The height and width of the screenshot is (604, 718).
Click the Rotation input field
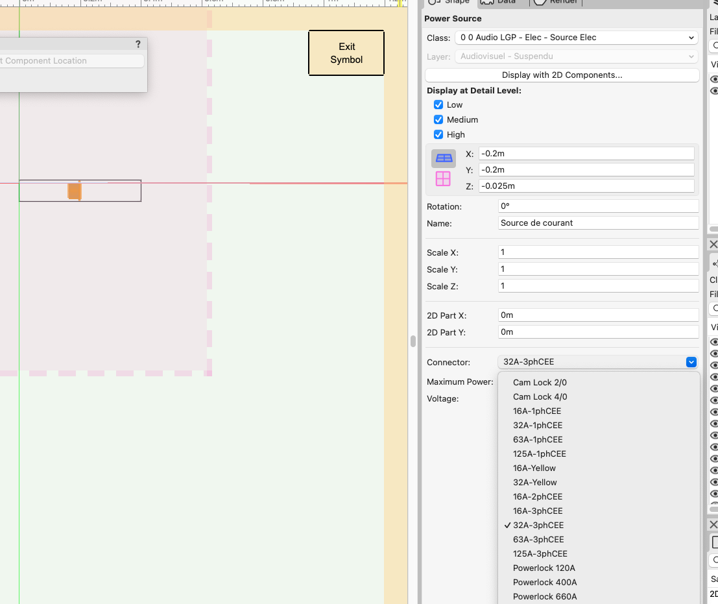tap(598, 206)
